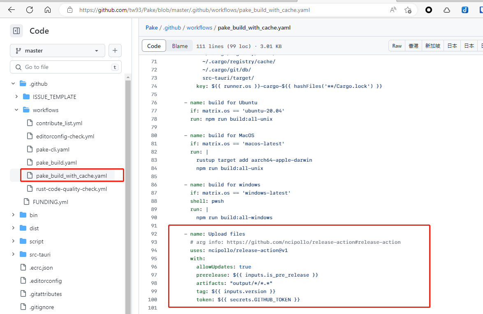This screenshot has height=314, width=483.
Task: Open .gitignore file
Action: 42,307
